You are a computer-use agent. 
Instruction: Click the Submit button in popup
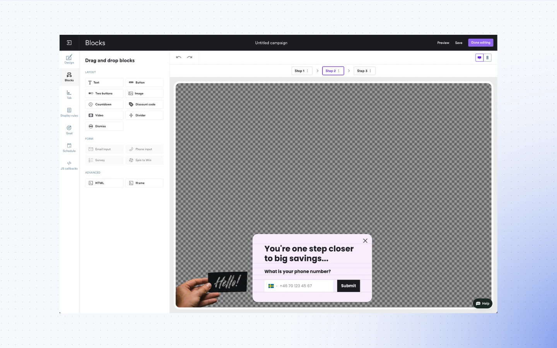pyautogui.click(x=349, y=286)
